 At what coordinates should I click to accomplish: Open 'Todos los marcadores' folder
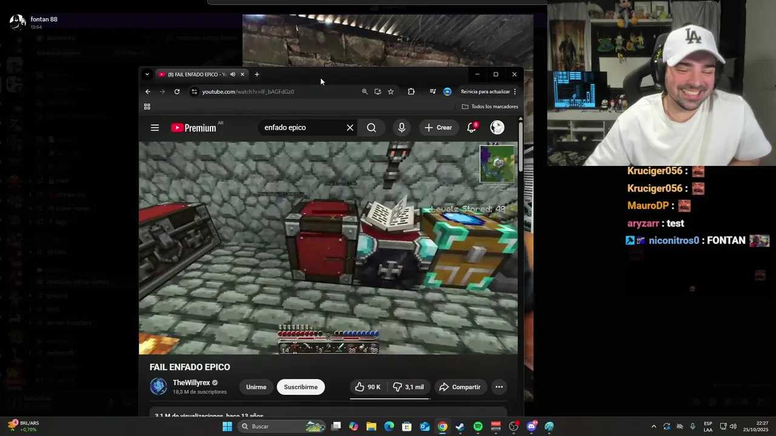[x=490, y=107]
